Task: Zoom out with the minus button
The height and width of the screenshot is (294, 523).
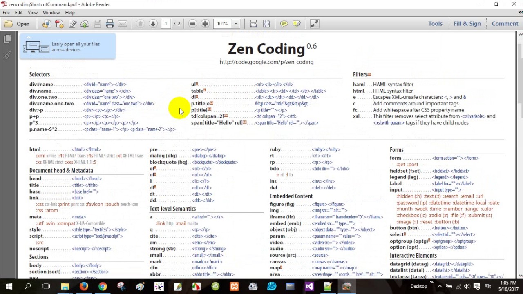Action: tap(192, 24)
